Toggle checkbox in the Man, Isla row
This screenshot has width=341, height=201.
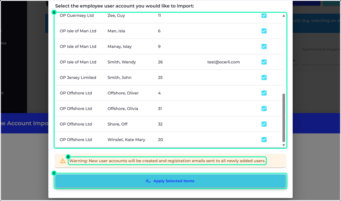264,31
